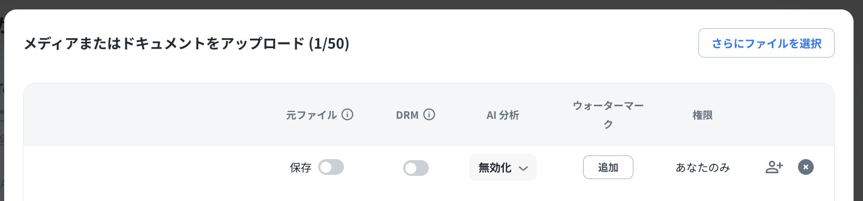Open info icon next to 元ファイル

coord(347,114)
